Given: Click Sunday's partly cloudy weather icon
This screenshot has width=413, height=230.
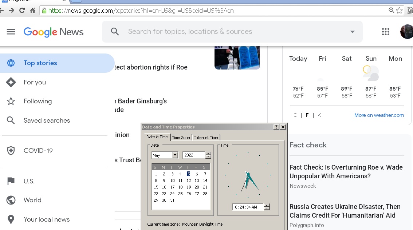Looking at the screenshot, I should point(371,73).
